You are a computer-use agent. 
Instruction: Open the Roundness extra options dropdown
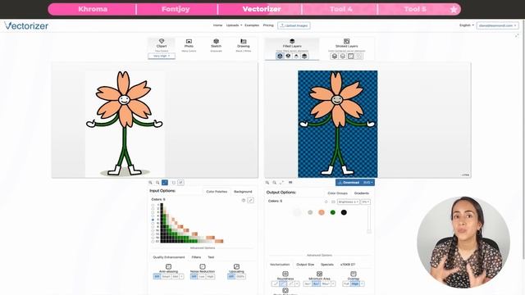pyautogui.click(x=297, y=284)
